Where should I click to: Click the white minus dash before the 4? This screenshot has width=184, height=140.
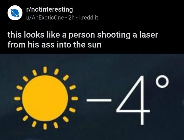99,100
